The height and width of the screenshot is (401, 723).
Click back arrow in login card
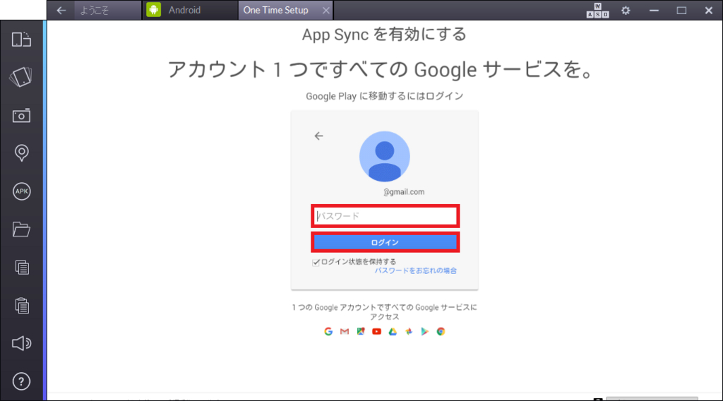(x=318, y=136)
